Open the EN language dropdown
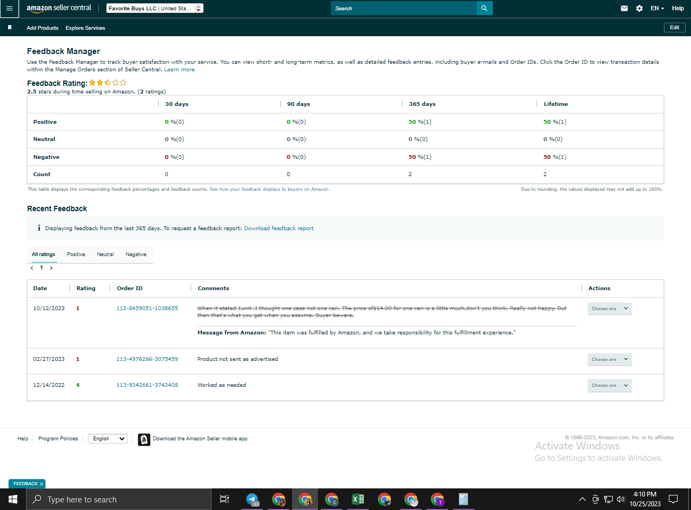Screen dimensions: 691x510 657,8
